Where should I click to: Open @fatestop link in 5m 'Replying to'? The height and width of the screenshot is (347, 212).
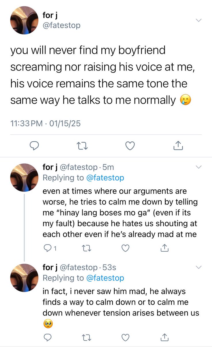[105, 178]
